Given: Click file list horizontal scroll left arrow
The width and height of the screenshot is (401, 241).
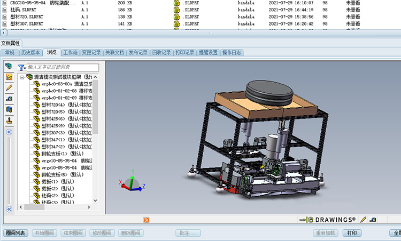Looking at the screenshot, I should tap(4, 33).
